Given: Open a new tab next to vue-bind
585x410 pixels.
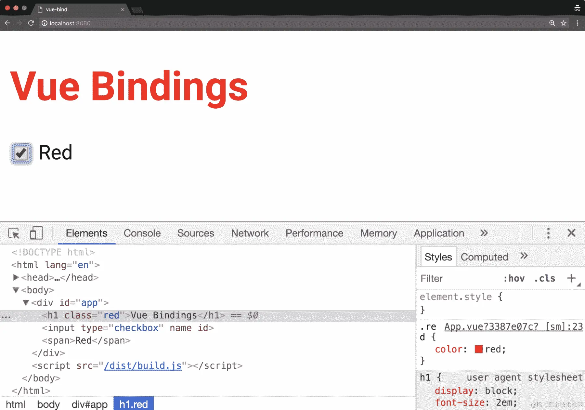Looking at the screenshot, I should click(137, 10).
